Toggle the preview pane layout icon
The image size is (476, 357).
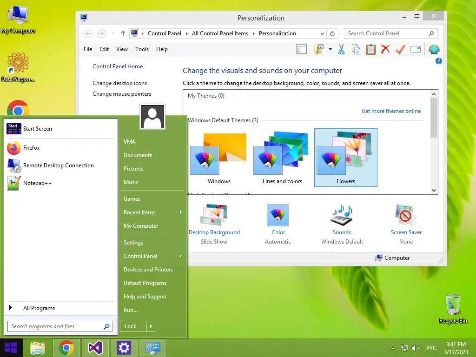(301, 49)
